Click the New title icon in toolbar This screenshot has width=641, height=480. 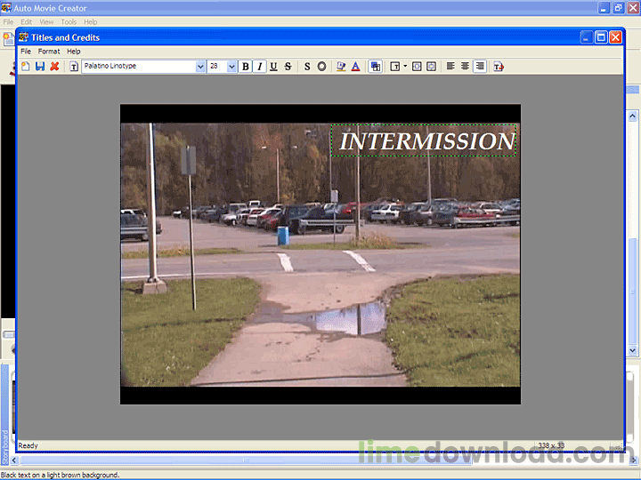coord(25,66)
